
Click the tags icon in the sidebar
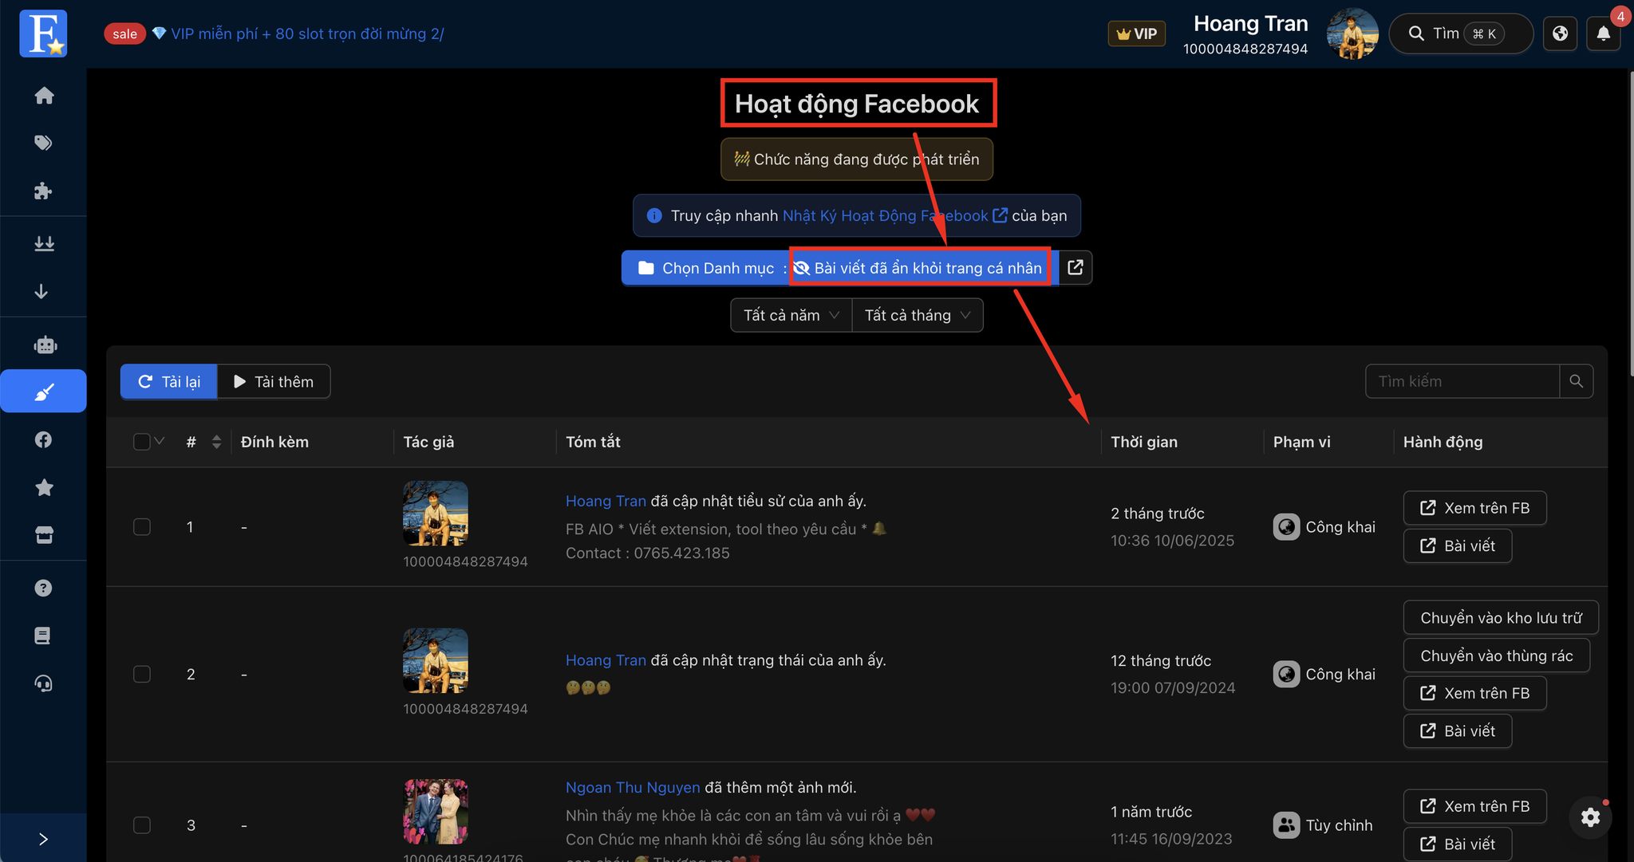coord(44,143)
